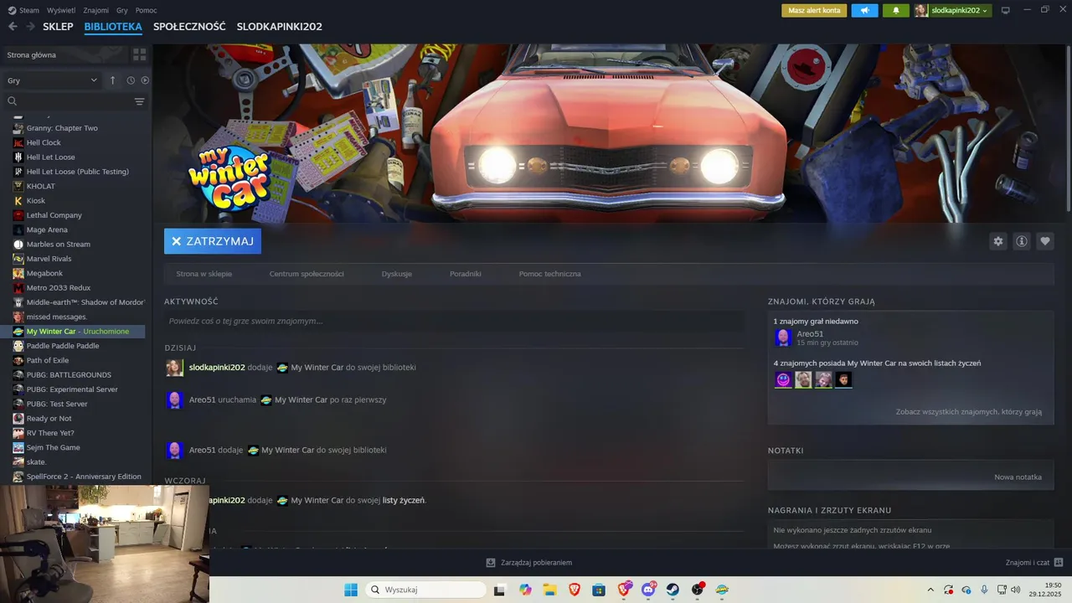Click the recent activity clock filter icon
The image size is (1072, 603).
131,80
